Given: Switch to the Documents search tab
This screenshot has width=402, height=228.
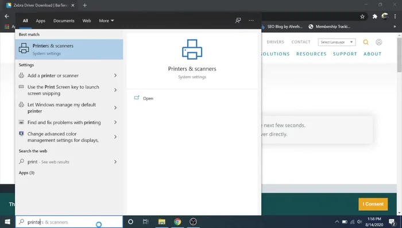Looking at the screenshot, I should point(64,21).
